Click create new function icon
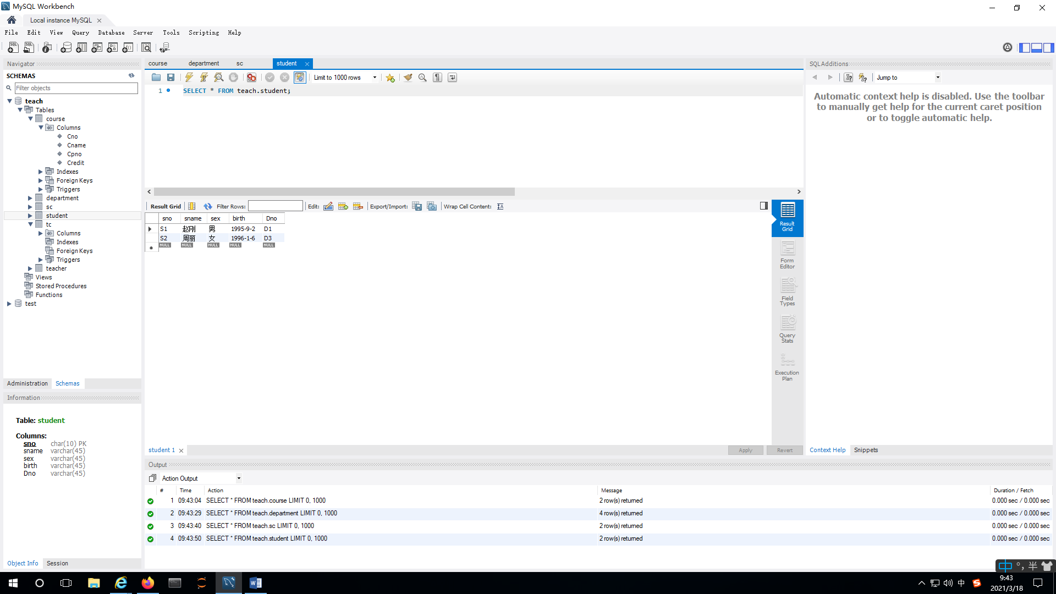The width and height of the screenshot is (1056, 594). tap(128, 48)
